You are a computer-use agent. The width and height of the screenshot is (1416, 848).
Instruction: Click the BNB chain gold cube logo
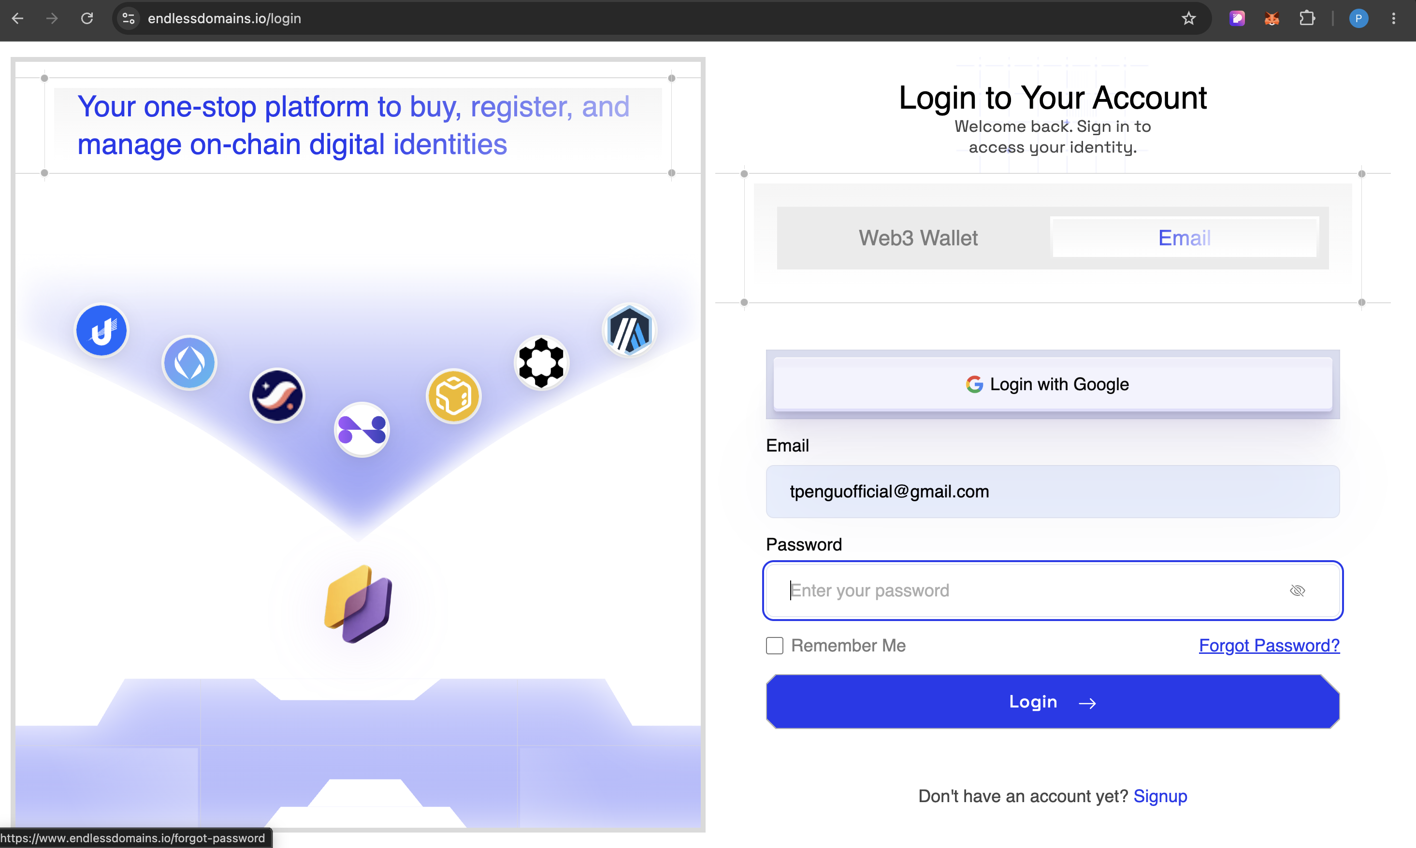tap(453, 396)
